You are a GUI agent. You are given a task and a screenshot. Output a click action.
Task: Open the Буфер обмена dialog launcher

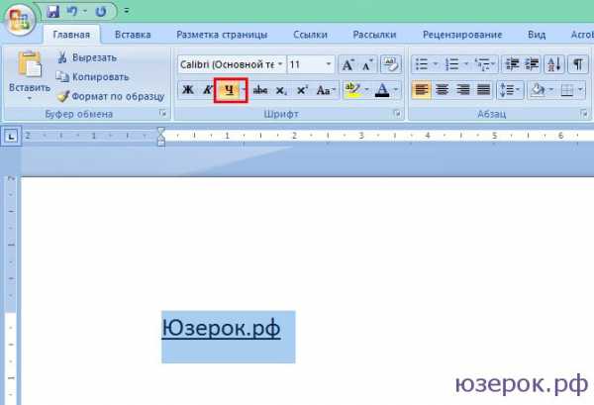163,113
